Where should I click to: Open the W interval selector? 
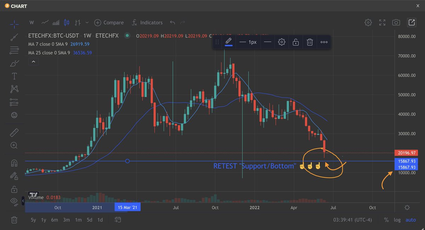pos(32,23)
